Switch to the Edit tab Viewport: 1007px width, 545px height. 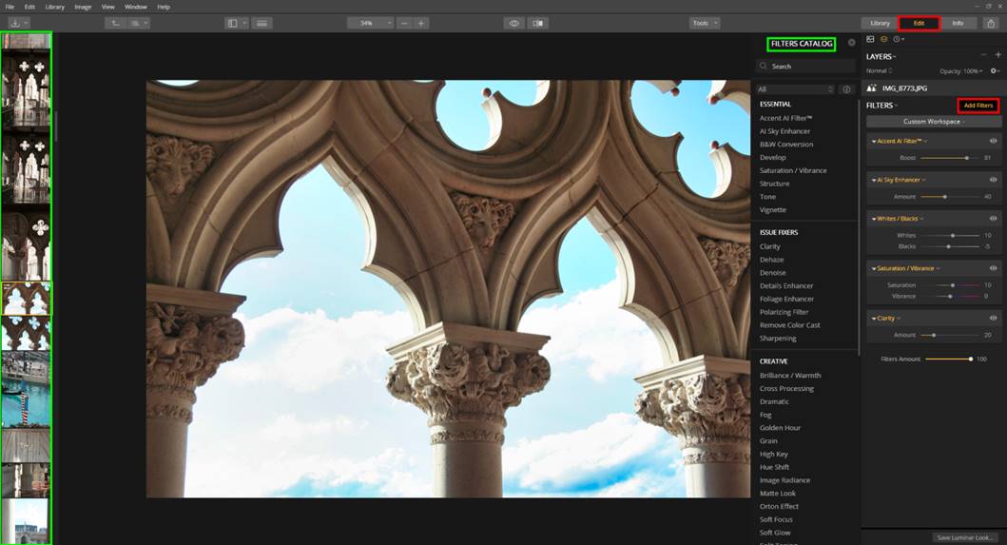[919, 23]
